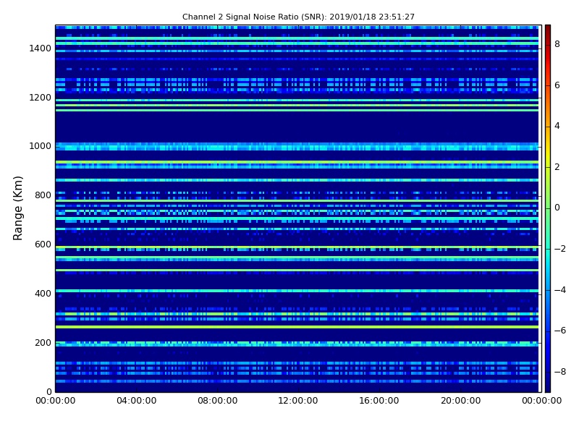Click the leftmost 00:00:00 time label
This screenshot has width=579, height=434.
tap(56, 401)
